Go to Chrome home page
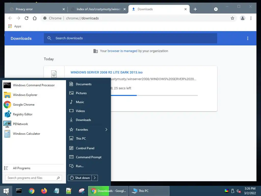This screenshot has width=261, height=196. tap(35, 18)
